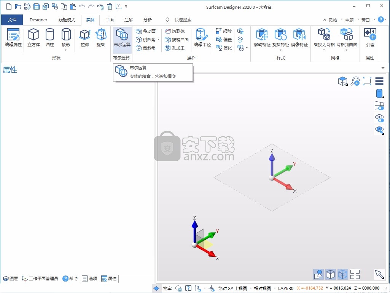This screenshot has height=293, width=390.
Task: Click the 移动特征 move feature tool
Action: coord(262,38)
